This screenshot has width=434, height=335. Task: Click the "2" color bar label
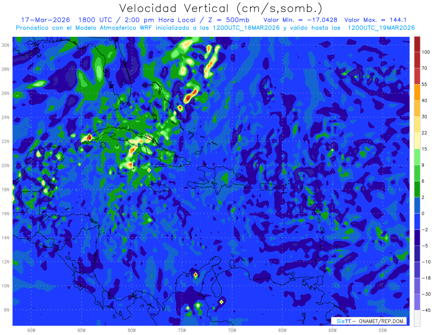(x=423, y=197)
